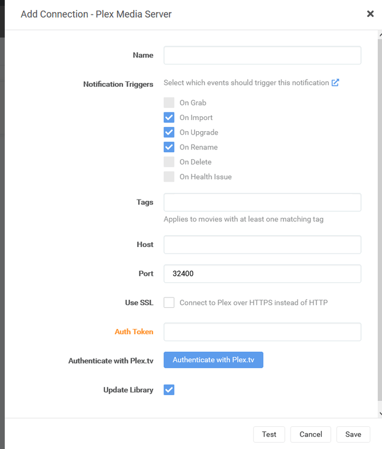Click the Cancel button
382x449 pixels.
(311, 434)
